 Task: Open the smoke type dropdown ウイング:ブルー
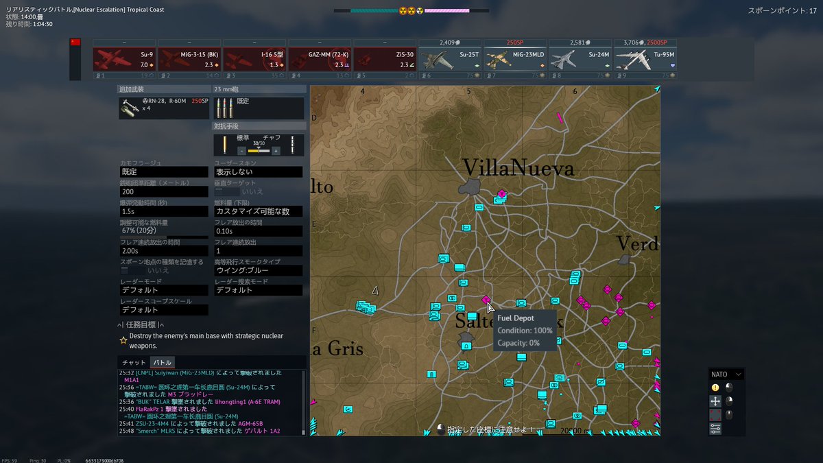click(x=258, y=270)
